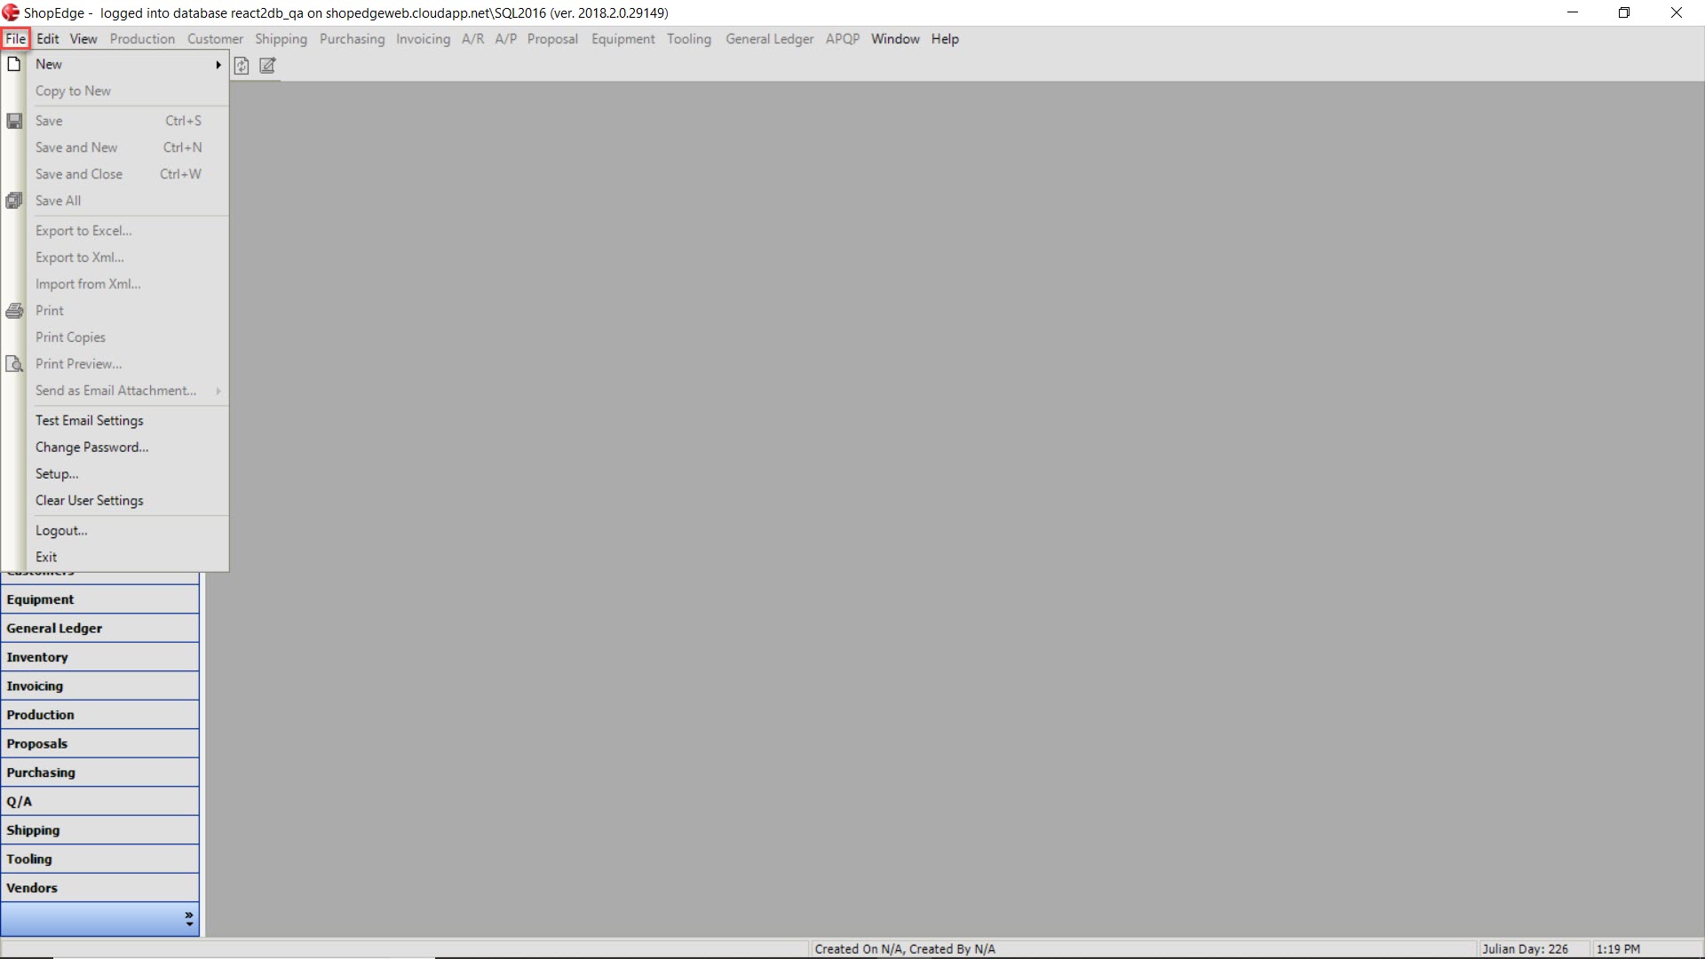1705x959 pixels.
Task: Select Setup from File menu
Action: pos(56,473)
